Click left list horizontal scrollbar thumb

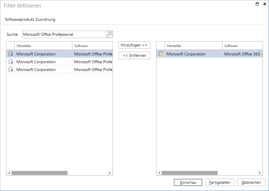pyautogui.click(x=40, y=173)
